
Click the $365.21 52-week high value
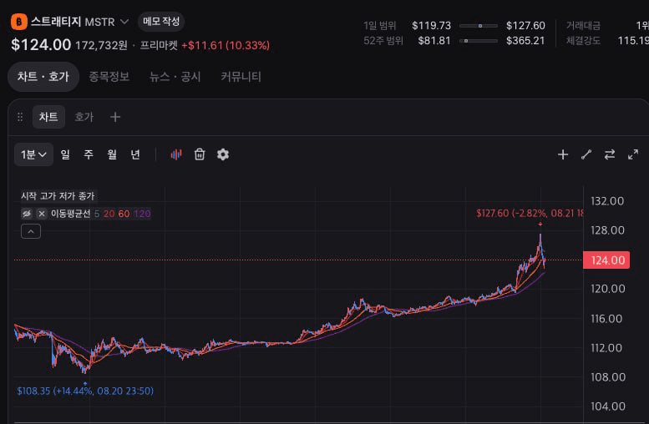525,41
